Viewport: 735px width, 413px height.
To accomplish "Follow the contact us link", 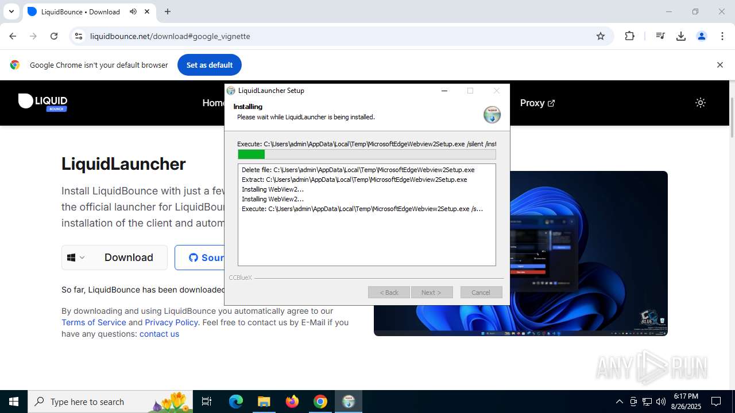I will click(159, 334).
